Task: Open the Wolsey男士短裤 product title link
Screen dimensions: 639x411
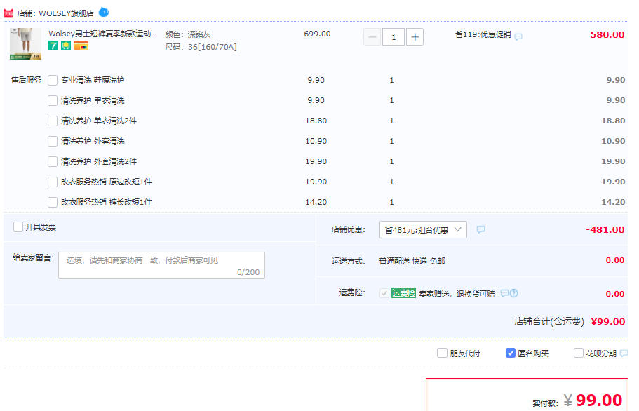Action: 102,34
